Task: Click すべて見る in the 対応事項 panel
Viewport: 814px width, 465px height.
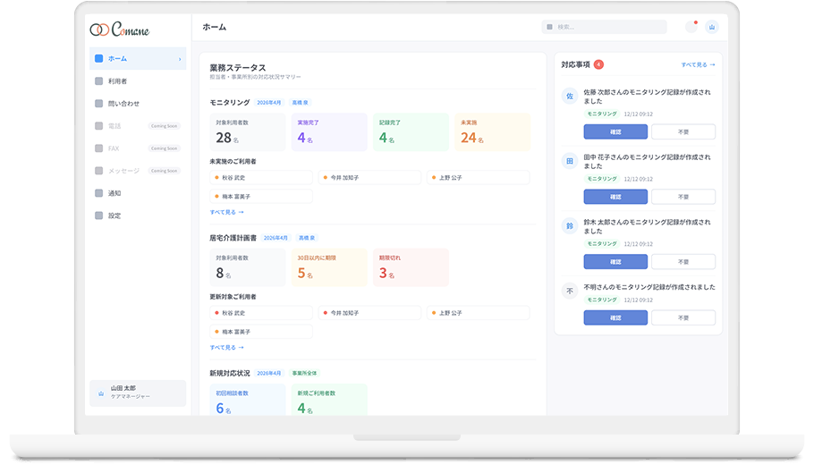Action: pos(699,65)
